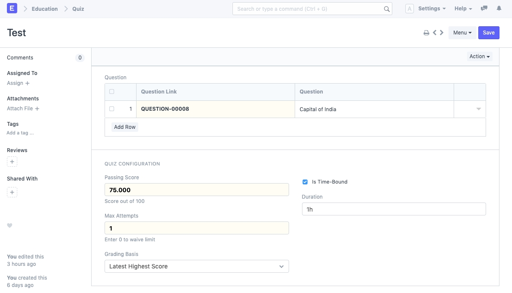This screenshot has width=512, height=293.
Task: Click the ERPNext home logo icon
Action: point(12,8)
